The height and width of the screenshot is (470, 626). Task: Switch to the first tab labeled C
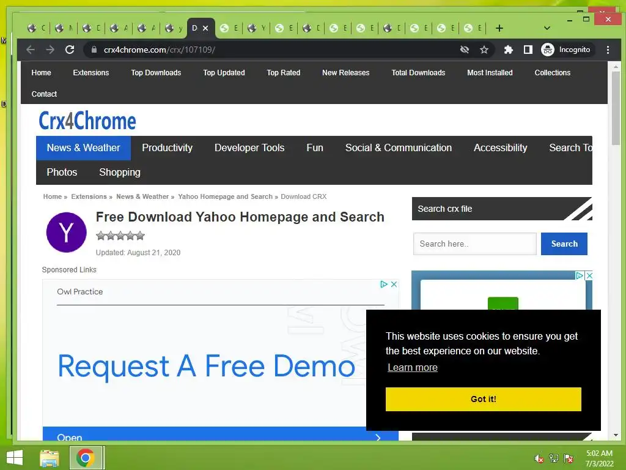coord(37,28)
